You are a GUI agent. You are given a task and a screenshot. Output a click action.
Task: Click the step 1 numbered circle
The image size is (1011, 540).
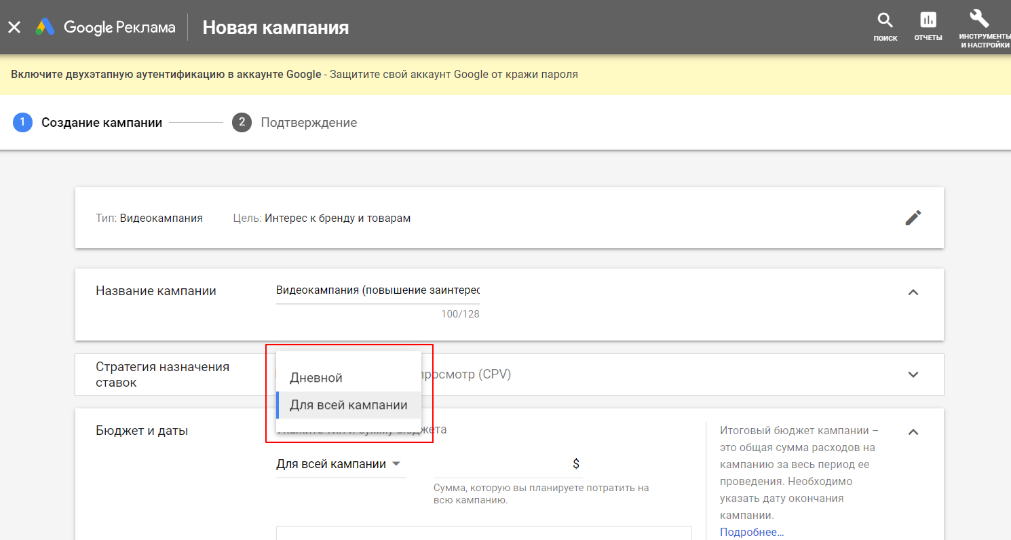pos(22,123)
